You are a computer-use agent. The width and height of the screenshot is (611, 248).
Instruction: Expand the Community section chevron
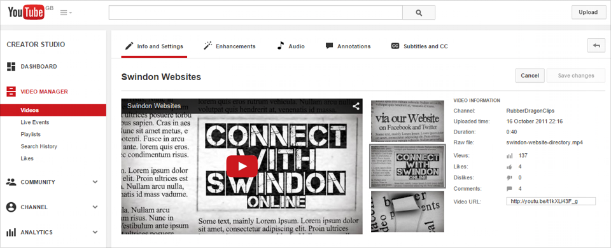tap(95, 182)
